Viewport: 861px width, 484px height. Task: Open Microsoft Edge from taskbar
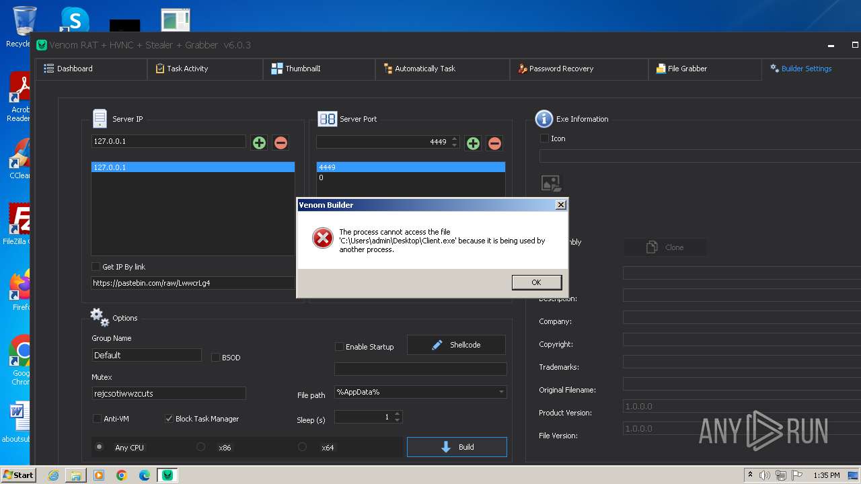coord(144,475)
